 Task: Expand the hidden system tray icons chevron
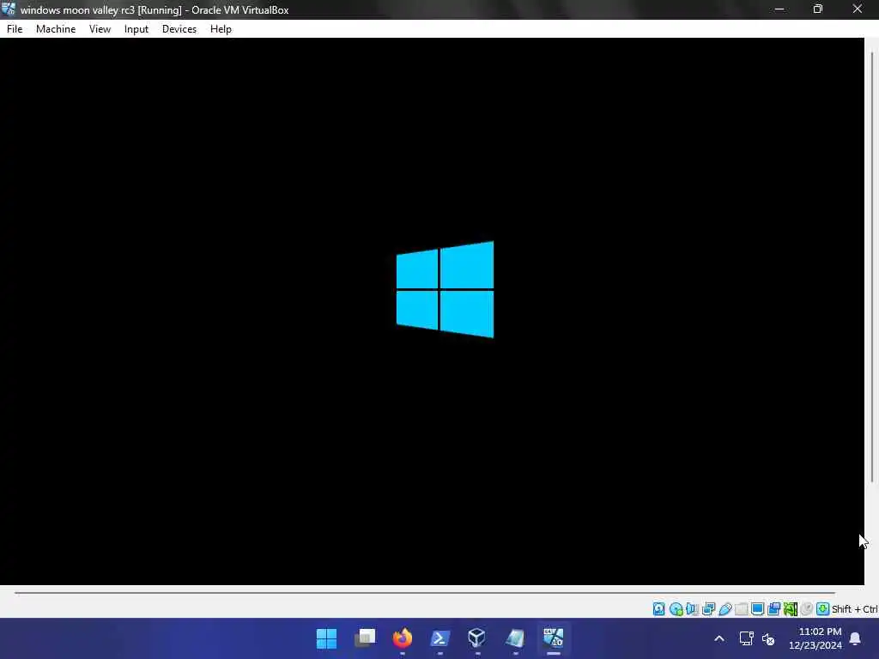pos(719,638)
